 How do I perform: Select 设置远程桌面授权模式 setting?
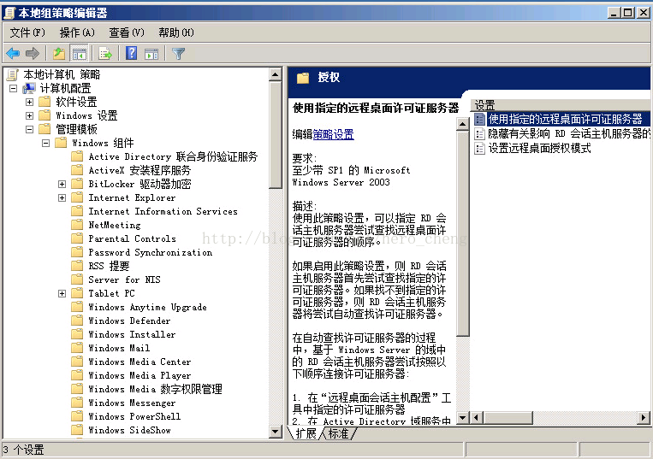tap(539, 148)
